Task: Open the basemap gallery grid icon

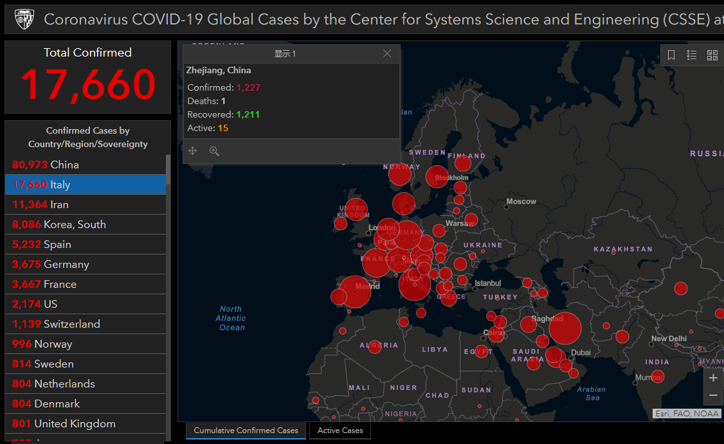Action: (712, 55)
